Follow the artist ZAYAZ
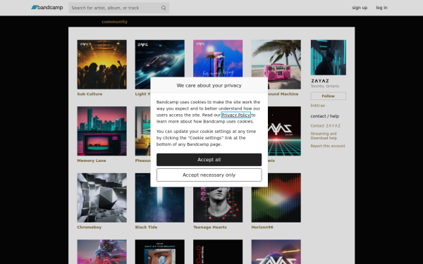Viewport: 423px width, 264px height. pyautogui.click(x=329, y=96)
